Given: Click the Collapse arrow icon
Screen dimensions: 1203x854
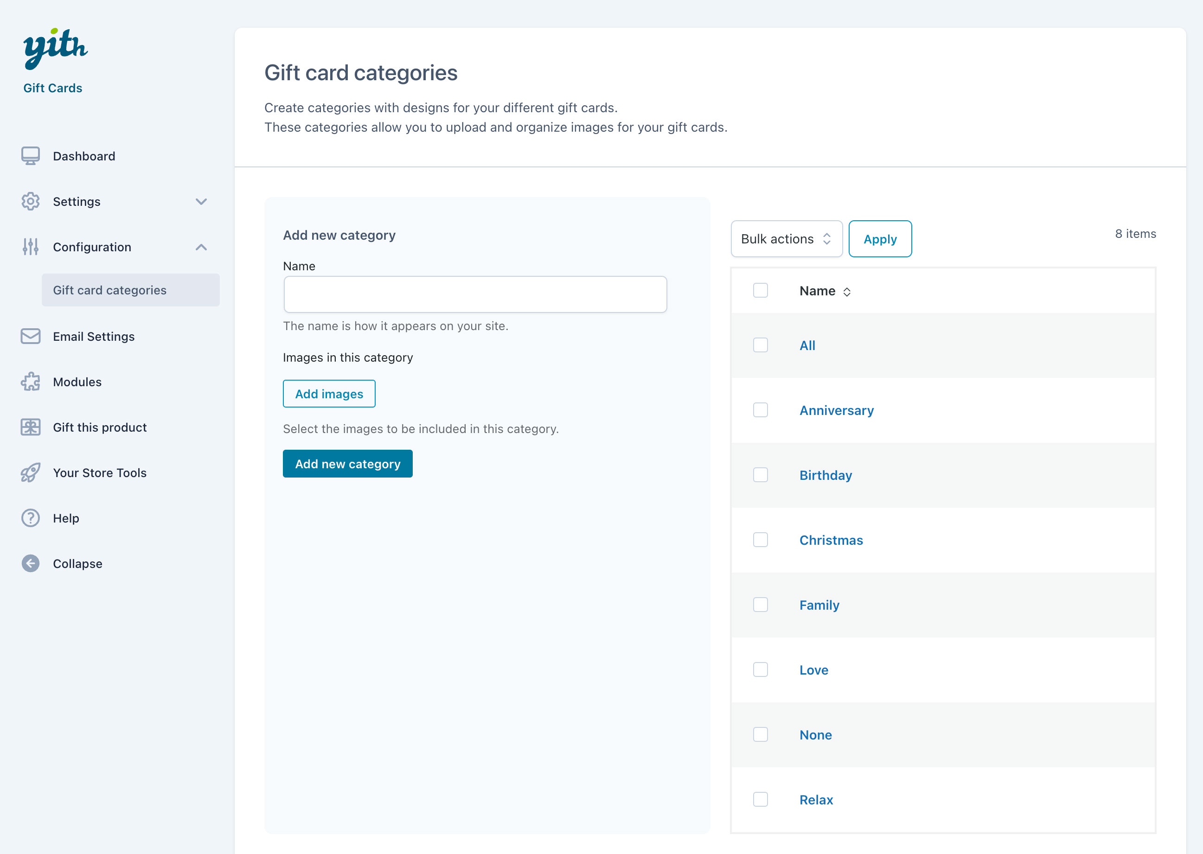Looking at the screenshot, I should coord(31,563).
